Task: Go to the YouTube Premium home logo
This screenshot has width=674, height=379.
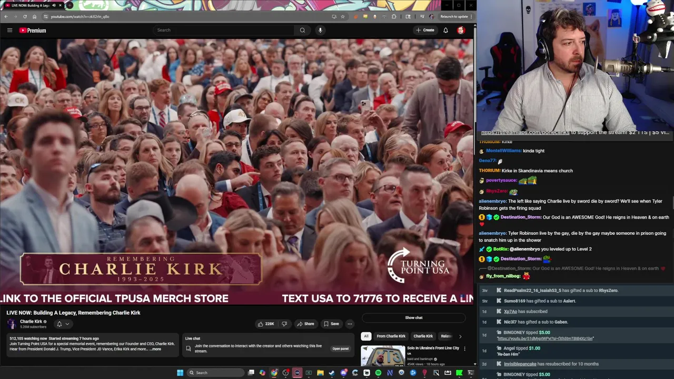Action: pos(33,30)
